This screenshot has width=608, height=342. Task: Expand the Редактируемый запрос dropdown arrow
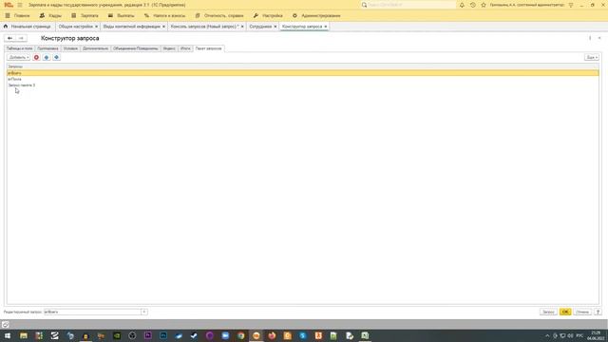143,312
